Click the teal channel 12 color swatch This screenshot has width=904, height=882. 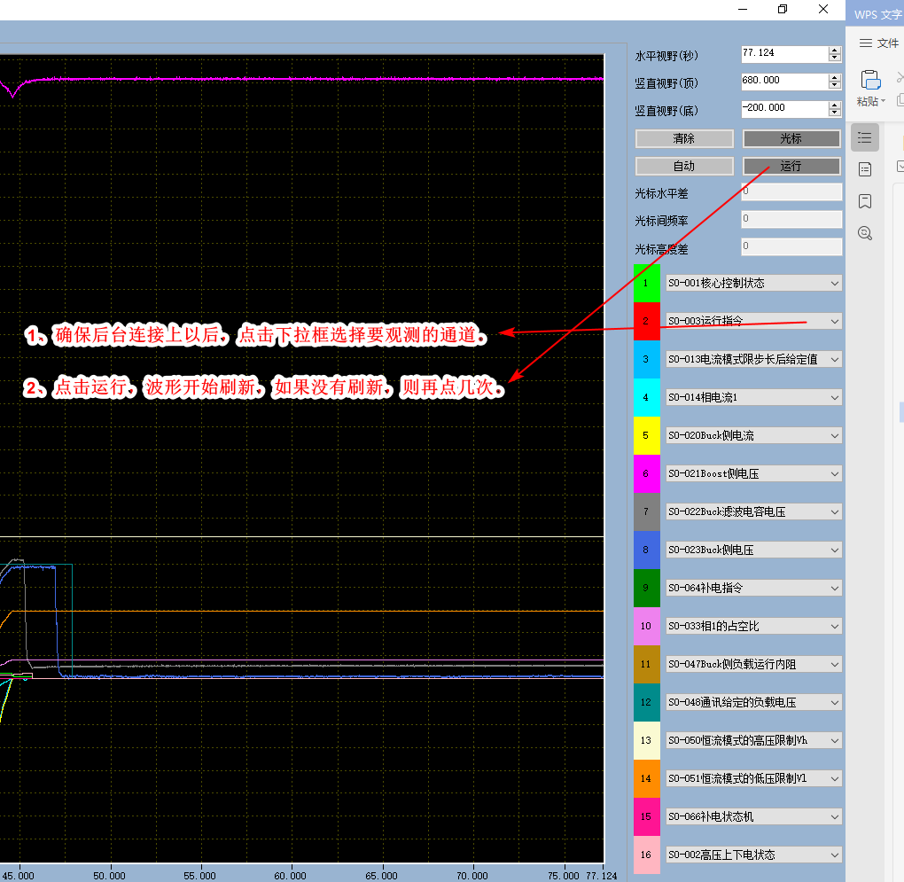(x=646, y=702)
